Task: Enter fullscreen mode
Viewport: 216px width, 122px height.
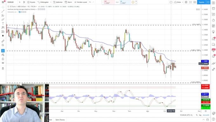Action: pyautogui.click(x=190, y=2)
